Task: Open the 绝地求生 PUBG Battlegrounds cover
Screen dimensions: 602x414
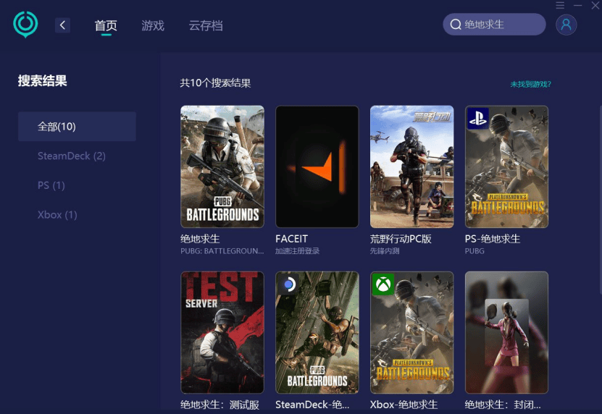Action: click(222, 166)
